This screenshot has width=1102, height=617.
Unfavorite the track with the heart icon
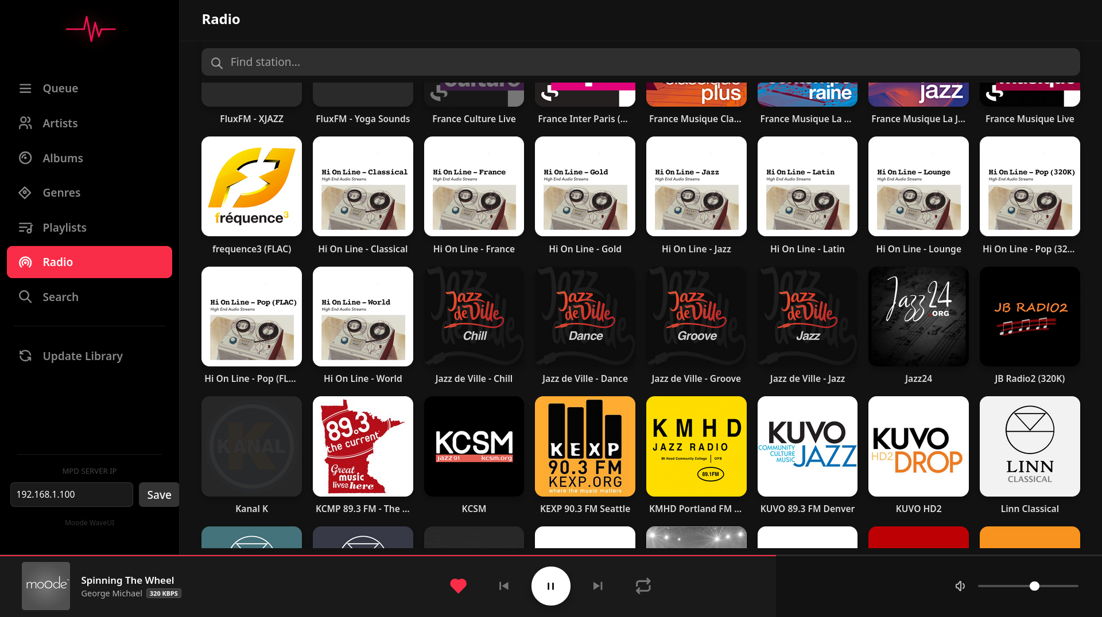tap(458, 586)
